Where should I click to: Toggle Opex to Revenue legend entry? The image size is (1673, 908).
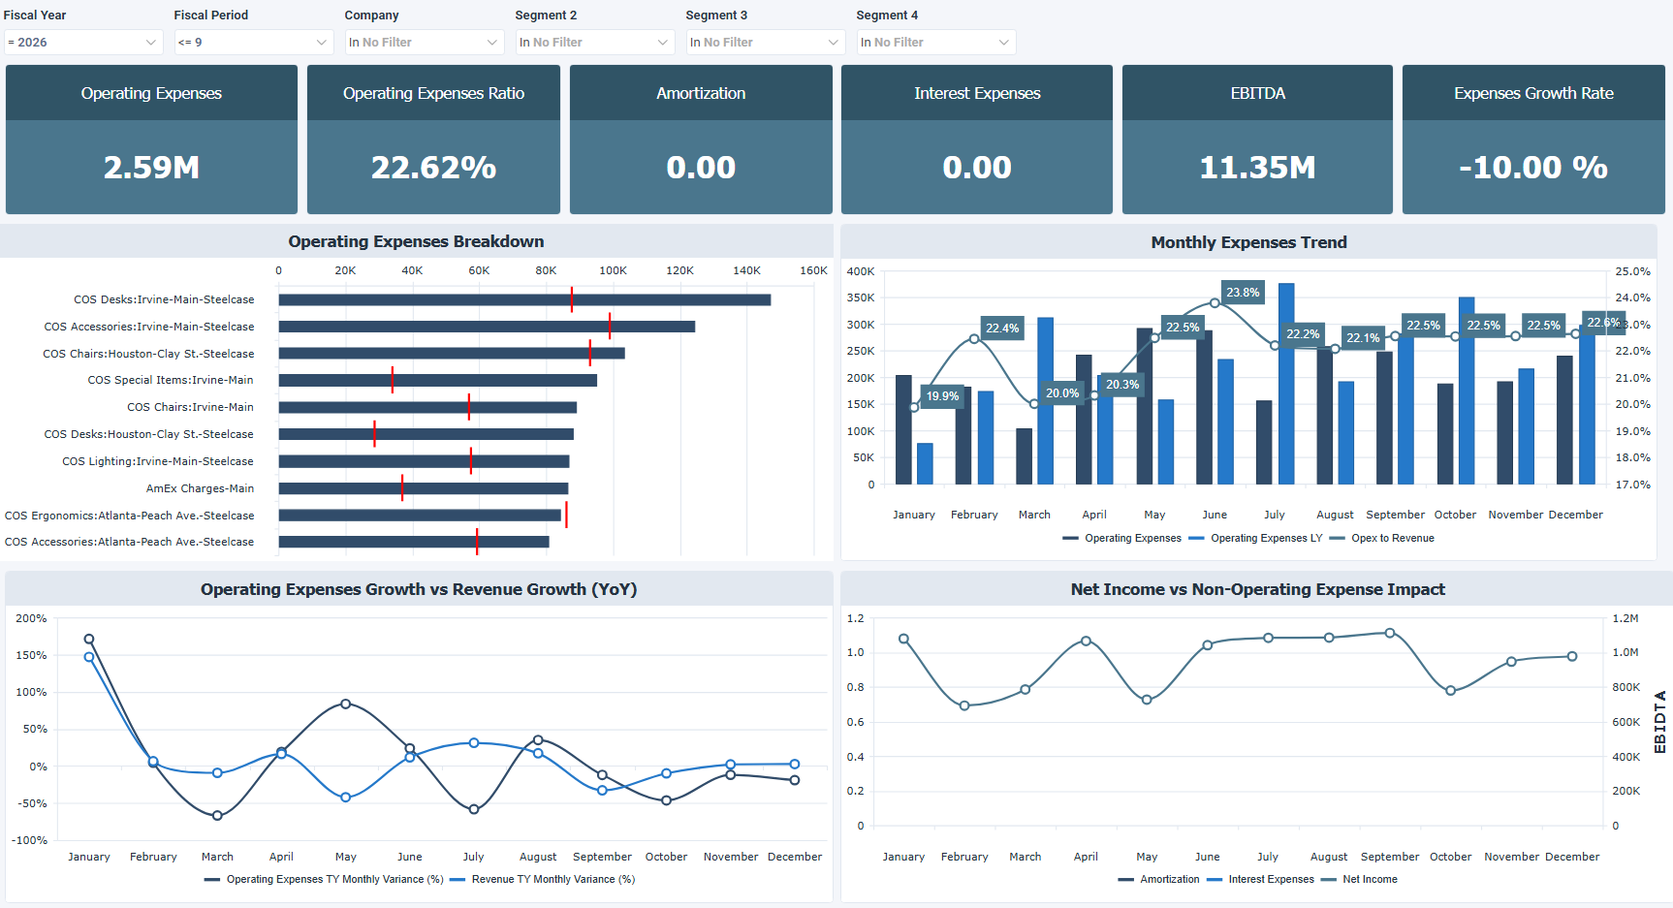pos(1382,538)
